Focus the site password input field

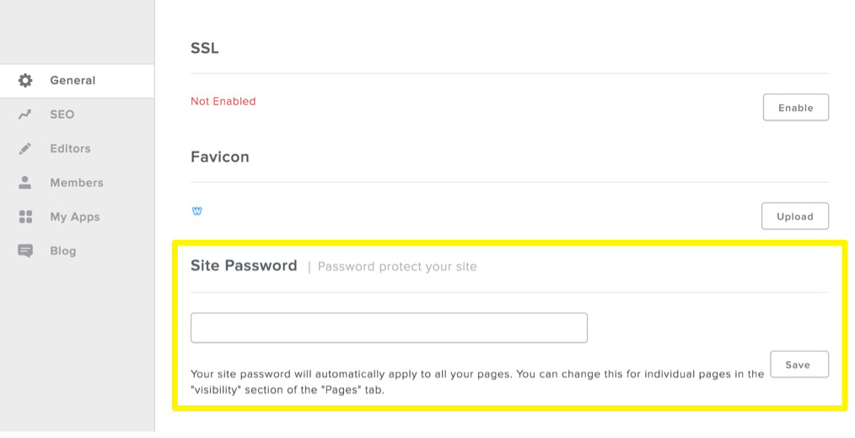point(389,328)
